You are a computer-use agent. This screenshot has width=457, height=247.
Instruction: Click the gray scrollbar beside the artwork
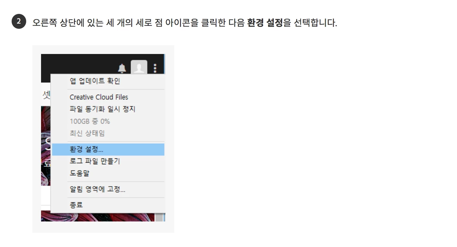coord(160,217)
